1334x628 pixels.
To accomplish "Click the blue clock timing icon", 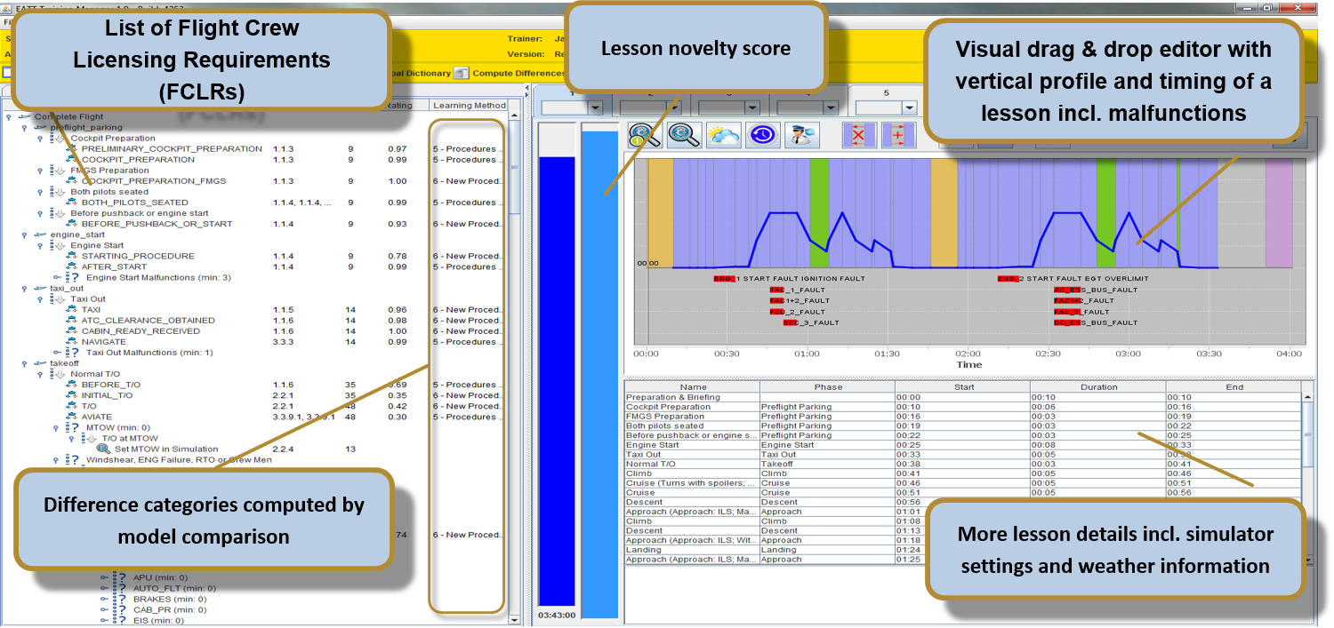I will point(763,135).
